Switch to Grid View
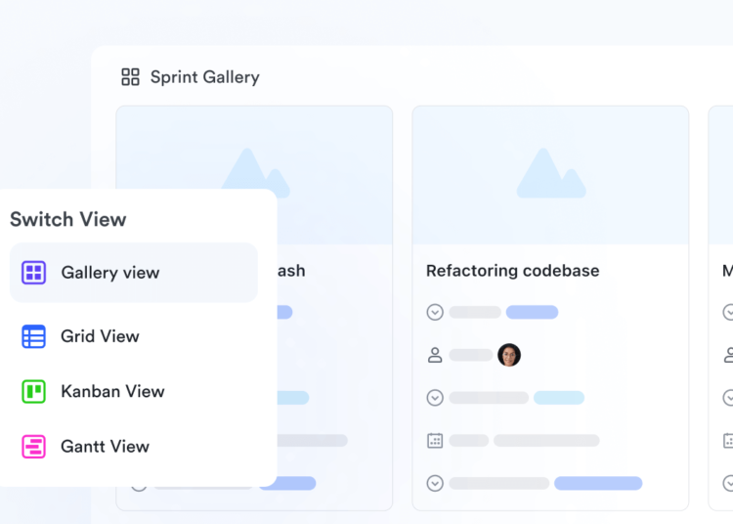The image size is (733, 524). [134, 336]
